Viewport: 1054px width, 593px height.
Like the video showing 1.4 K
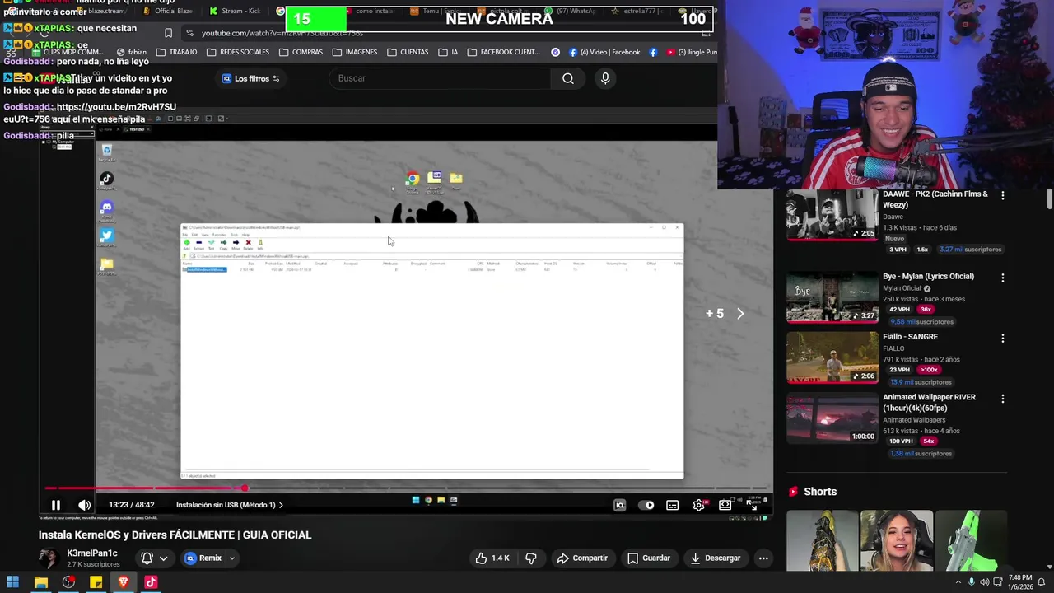coord(492,558)
